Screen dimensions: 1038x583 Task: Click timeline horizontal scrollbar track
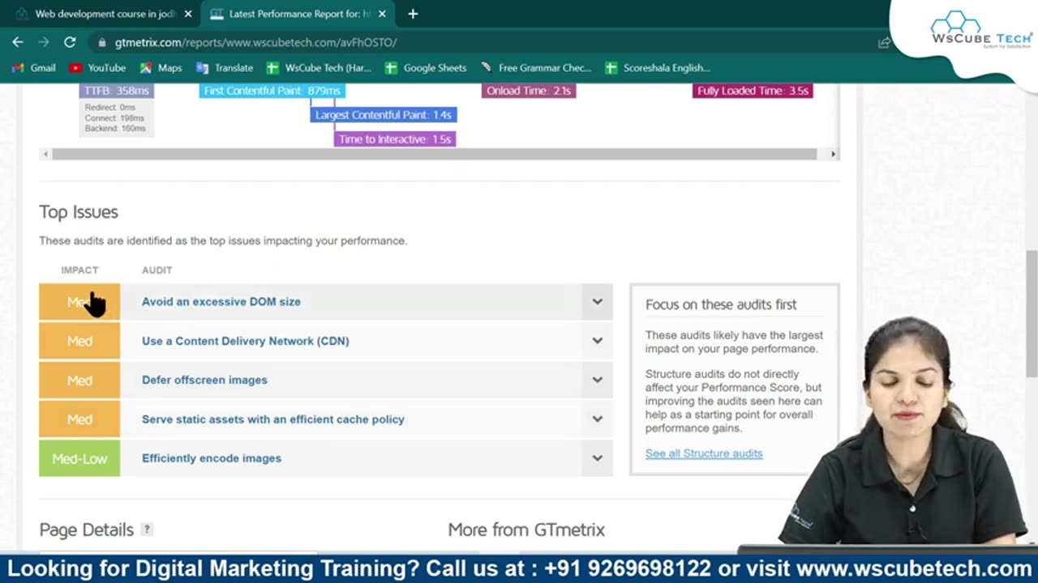pos(439,154)
